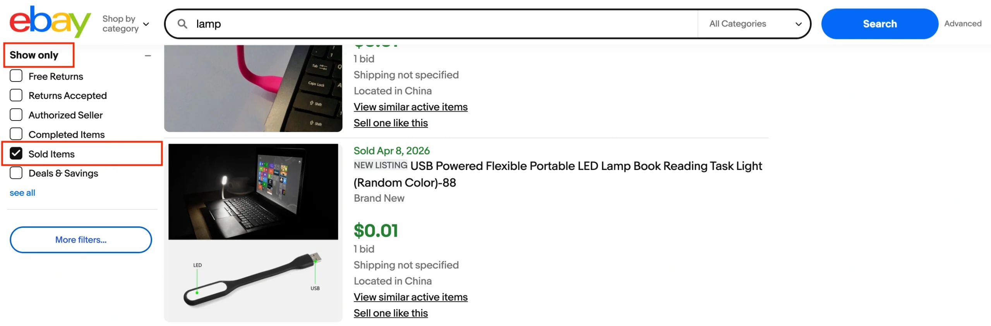991x326 pixels.
Task: Click the eBay logo
Action: (50, 22)
